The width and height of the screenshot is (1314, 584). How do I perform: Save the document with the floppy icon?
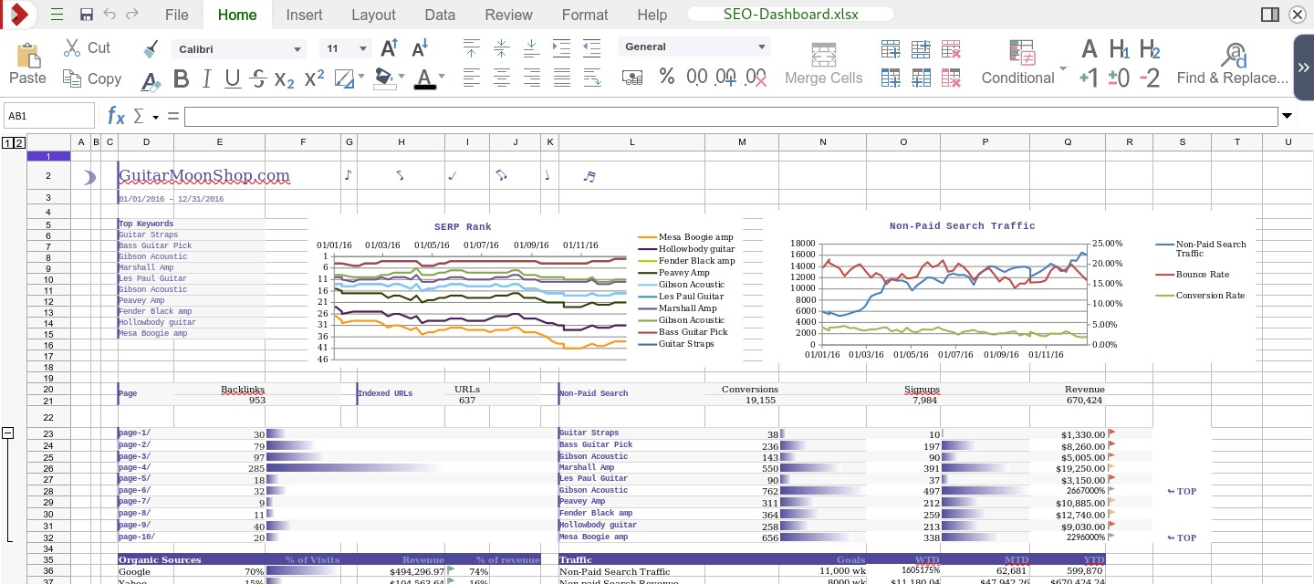87,15
